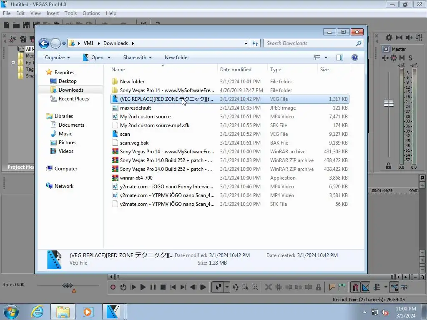Open Mixing Console sliders icon
427x320 pixels.
(x=419, y=37)
